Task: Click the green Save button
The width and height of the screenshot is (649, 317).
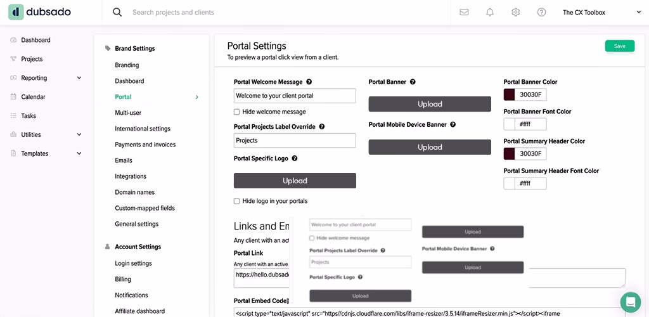Action: pos(619,46)
